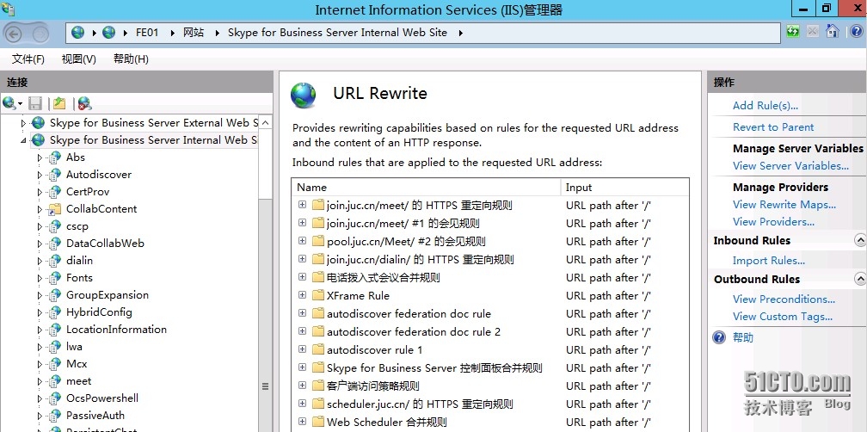
Task: Expand the Autodiscover tree node arrow
Action: (x=40, y=175)
